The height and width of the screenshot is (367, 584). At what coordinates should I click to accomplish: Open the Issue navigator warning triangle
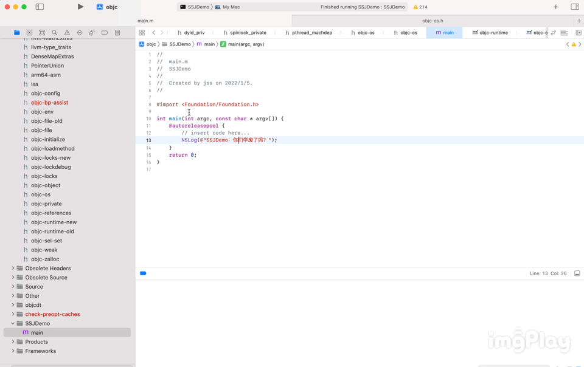(67, 33)
